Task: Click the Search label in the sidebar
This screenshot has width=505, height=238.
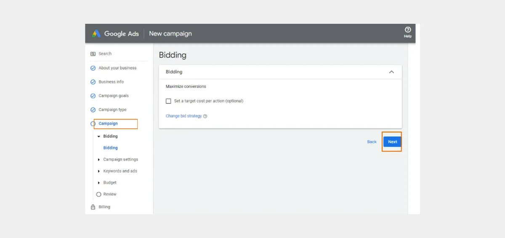Action: coord(105,54)
